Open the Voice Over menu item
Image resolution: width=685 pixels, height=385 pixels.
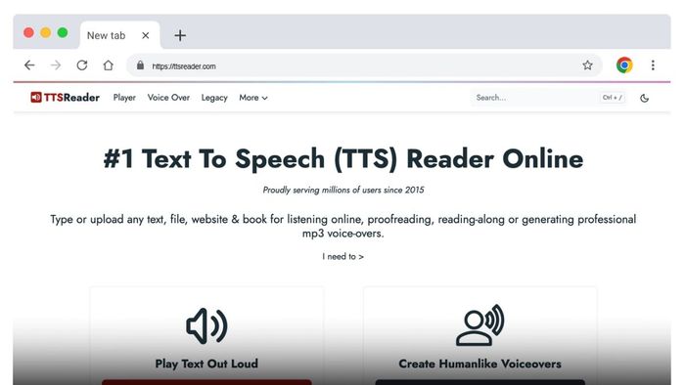tap(168, 98)
